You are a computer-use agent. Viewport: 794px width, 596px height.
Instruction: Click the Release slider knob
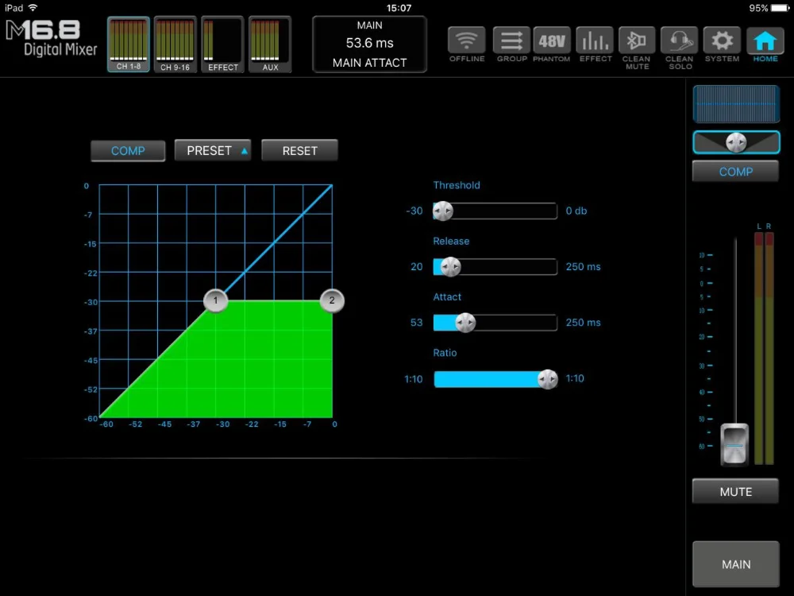(x=450, y=266)
